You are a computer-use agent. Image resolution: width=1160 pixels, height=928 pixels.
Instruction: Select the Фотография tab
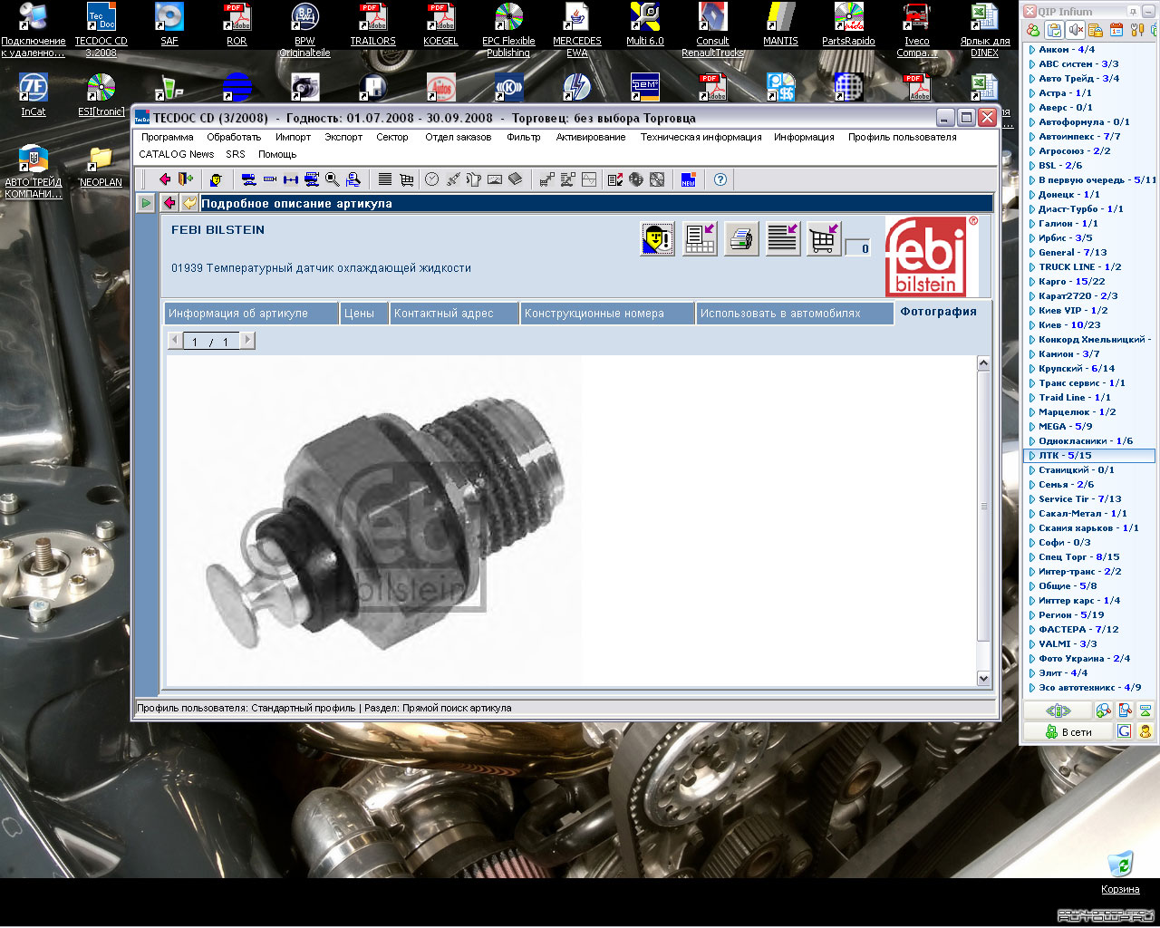coord(939,312)
